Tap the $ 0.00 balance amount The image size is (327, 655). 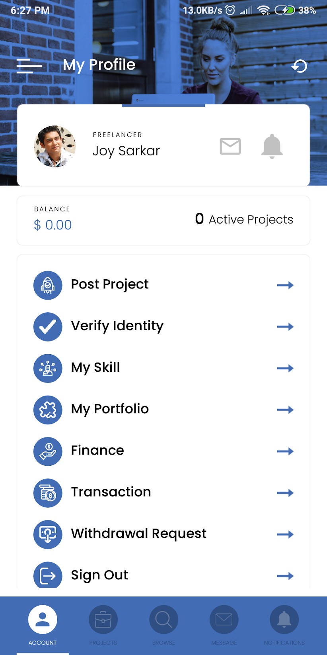pyautogui.click(x=53, y=225)
